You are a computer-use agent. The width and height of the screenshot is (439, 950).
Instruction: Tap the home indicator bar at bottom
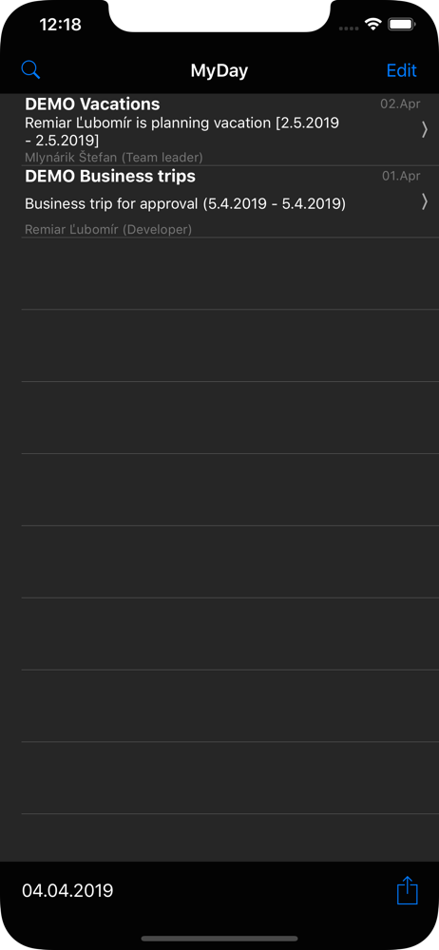tap(219, 939)
